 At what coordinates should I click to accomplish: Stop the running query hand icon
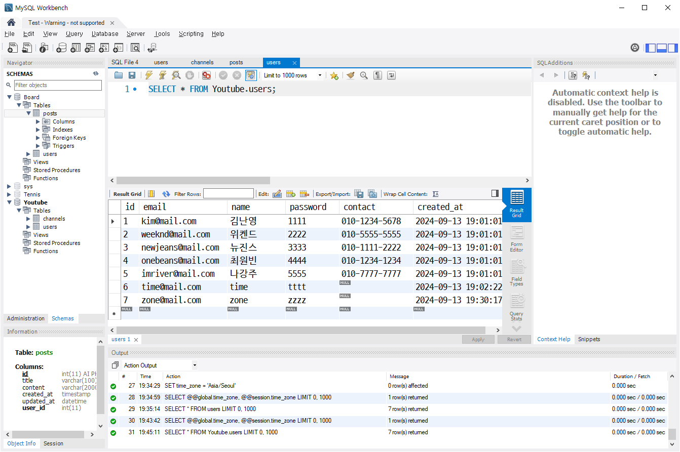tap(190, 75)
